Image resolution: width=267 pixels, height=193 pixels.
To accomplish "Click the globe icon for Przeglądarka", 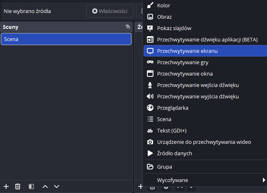I will (x=150, y=108).
